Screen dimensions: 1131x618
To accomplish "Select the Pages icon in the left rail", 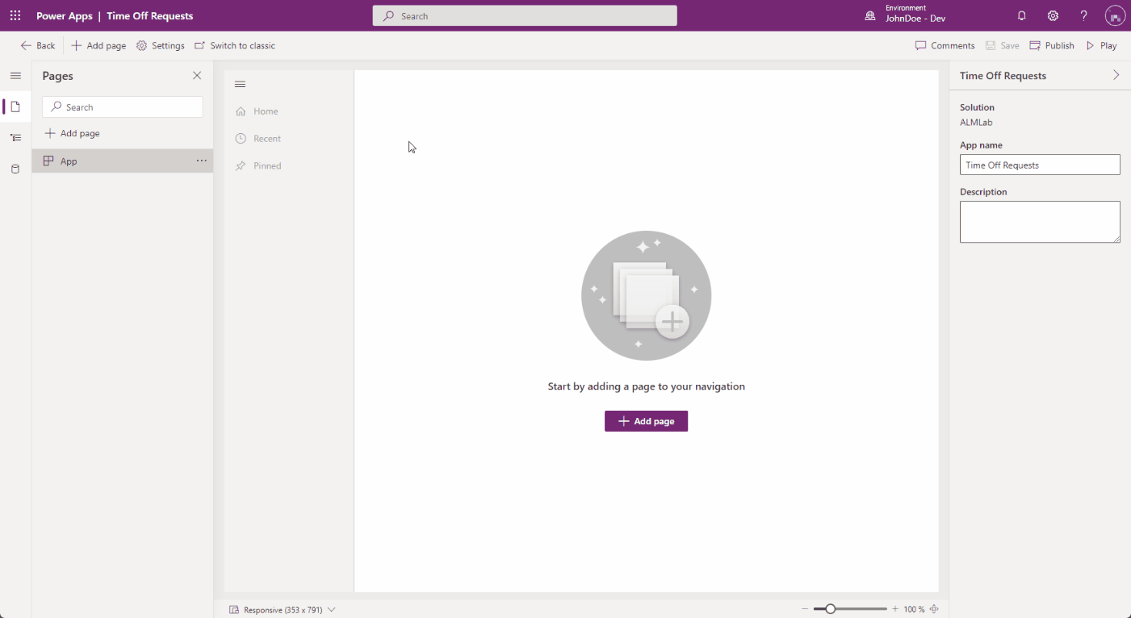I will click(15, 106).
